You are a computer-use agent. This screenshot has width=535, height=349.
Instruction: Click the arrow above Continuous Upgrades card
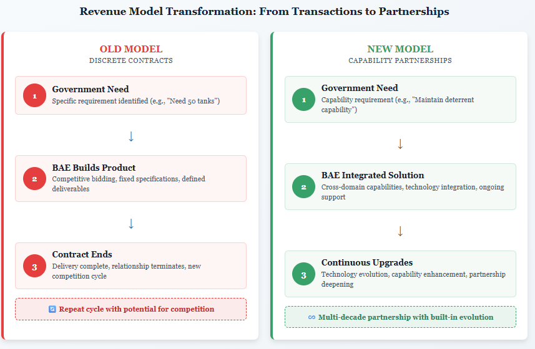(400, 231)
